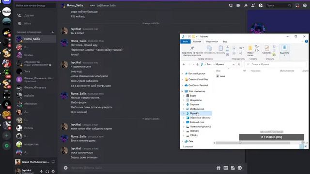The image size is (310, 174).
Task: Show user profile panel icon in Discord
Action: 261,5
